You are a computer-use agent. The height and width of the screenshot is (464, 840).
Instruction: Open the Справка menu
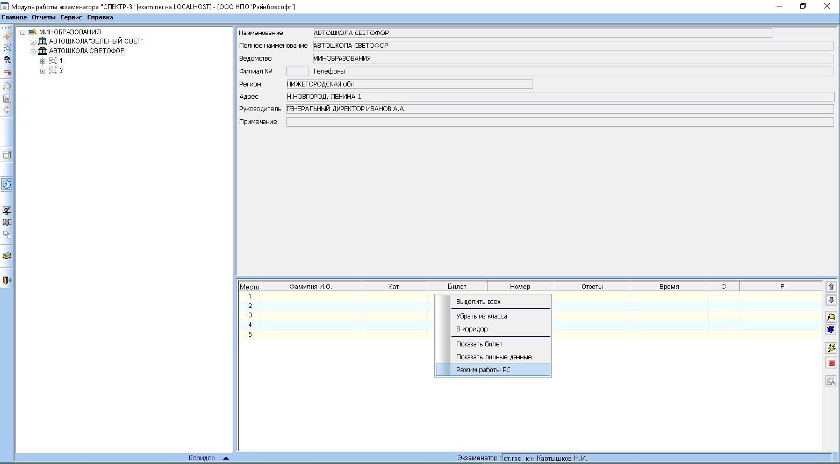point(100,18)
